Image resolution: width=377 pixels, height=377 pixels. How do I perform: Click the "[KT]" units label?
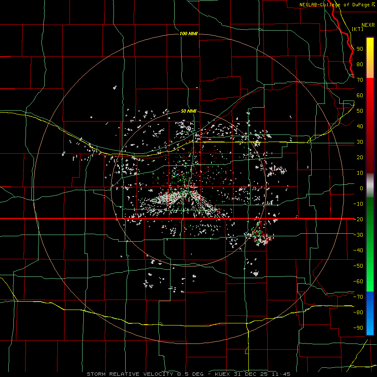(358, 29)
